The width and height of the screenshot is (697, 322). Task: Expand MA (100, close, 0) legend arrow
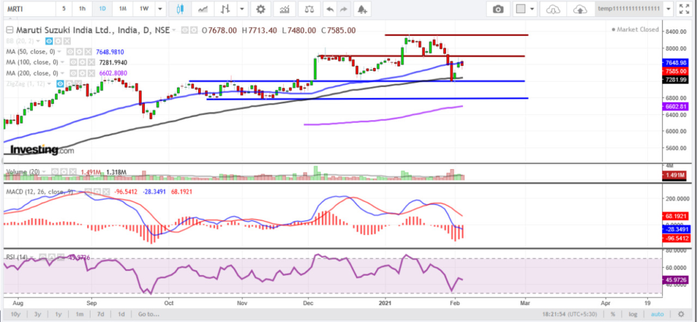tap(62, 62)
